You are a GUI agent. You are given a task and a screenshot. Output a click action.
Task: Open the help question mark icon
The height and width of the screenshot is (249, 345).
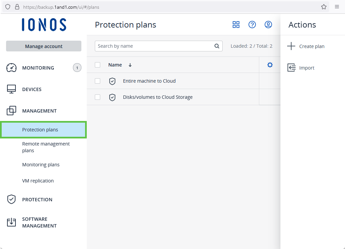252,25
